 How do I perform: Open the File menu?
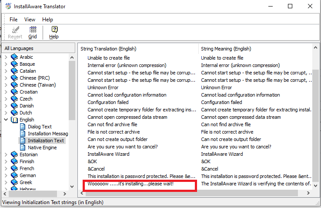tap(13, 20)
